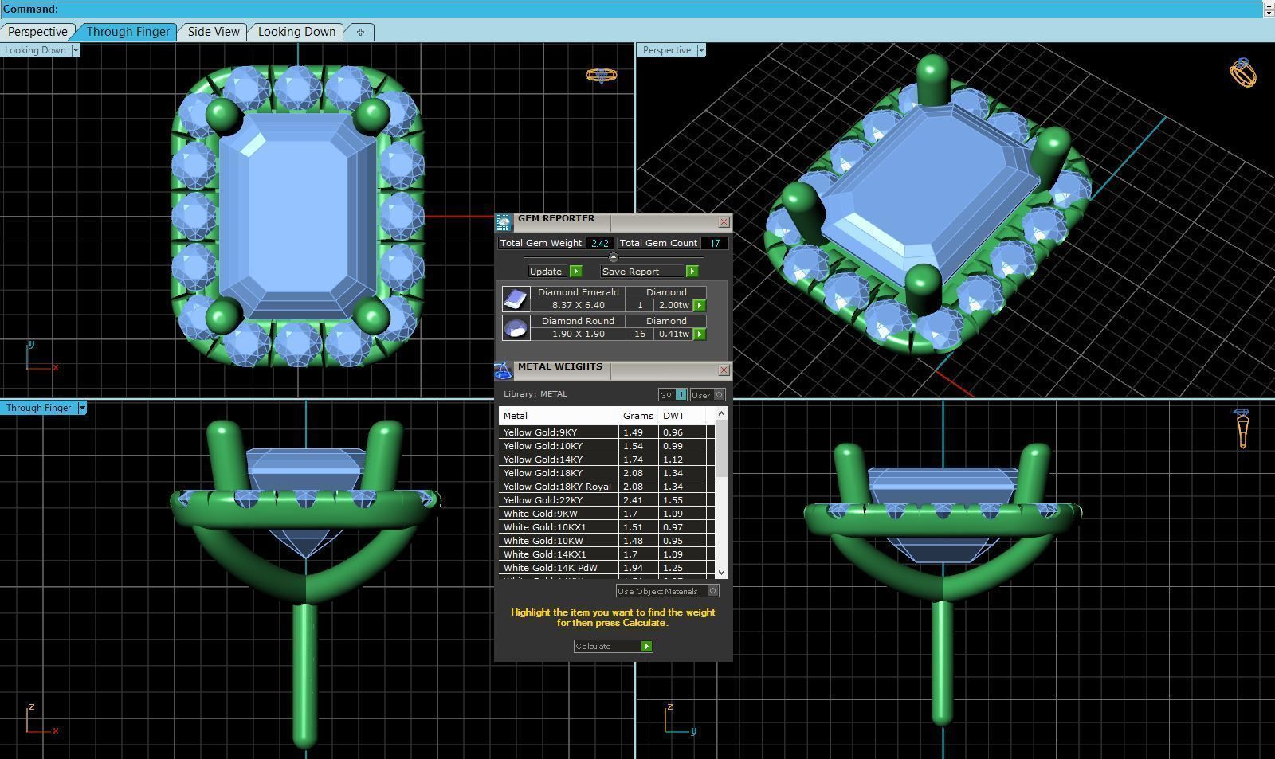
Task: Close the Gem Reporter panel
Action: coord(724,222)
